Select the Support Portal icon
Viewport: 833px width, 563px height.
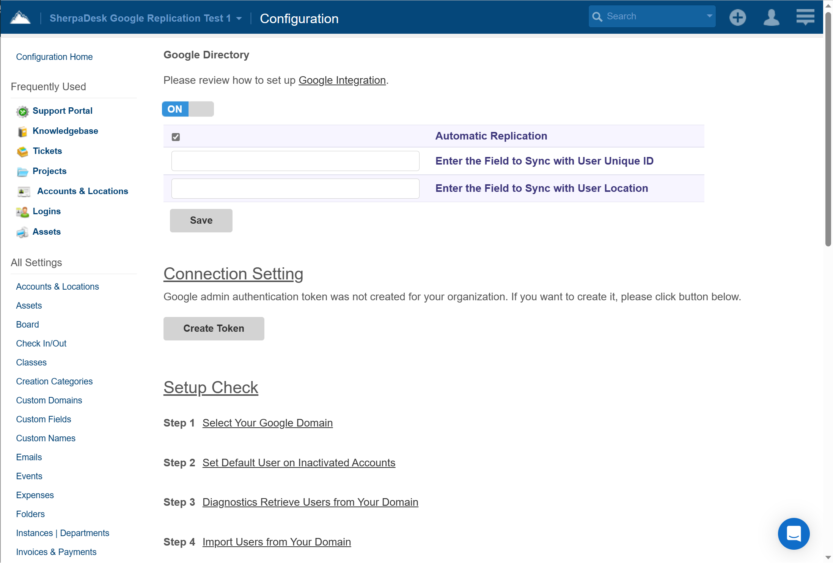tap(22, 111)
